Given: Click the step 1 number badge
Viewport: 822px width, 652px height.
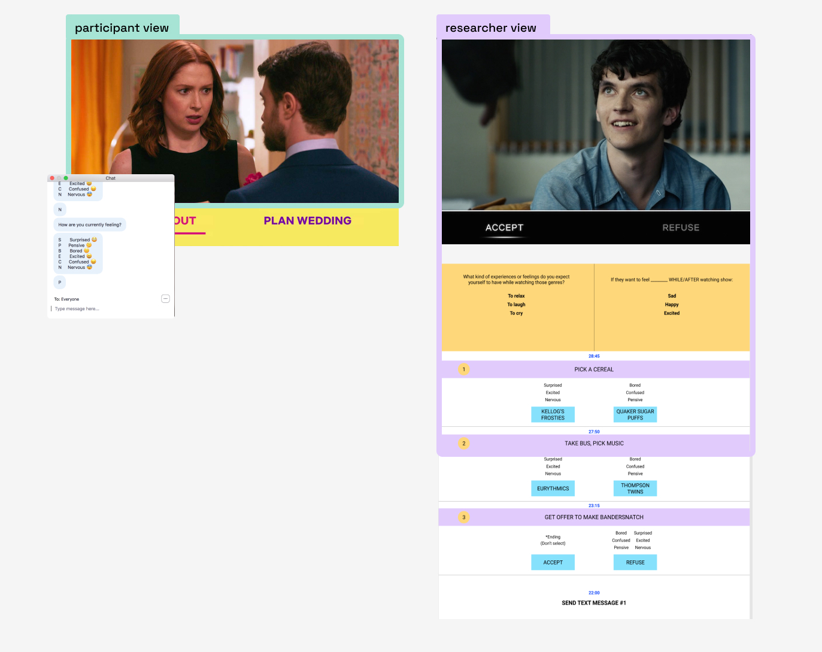Looking at the screenshot, I should (464, 369).
